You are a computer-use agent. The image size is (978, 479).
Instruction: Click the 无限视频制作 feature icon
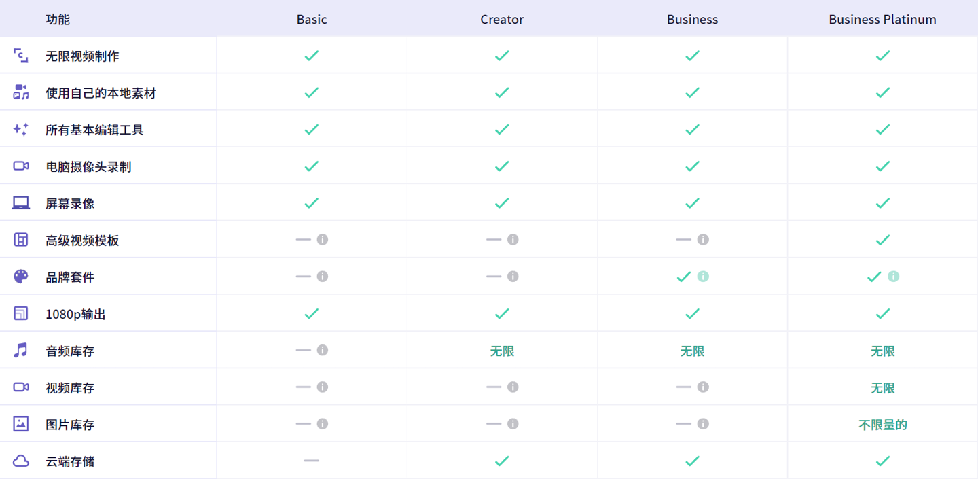pyautogui.click(x=21, y=56)
